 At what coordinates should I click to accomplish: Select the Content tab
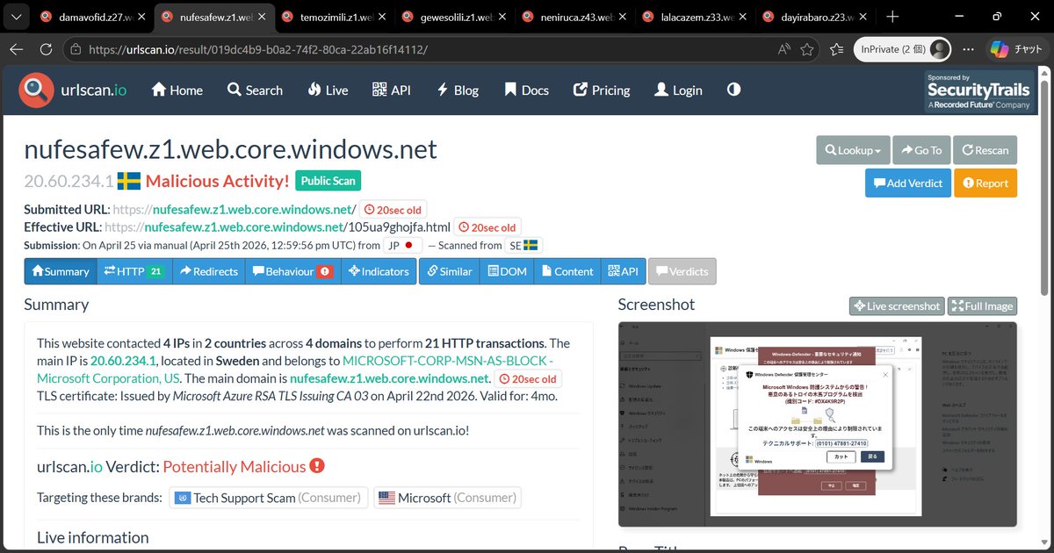567,271
